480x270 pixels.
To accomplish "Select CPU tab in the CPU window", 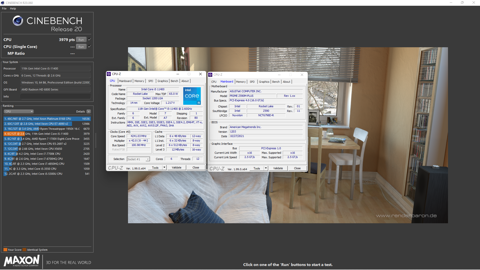I will point(112,81).
